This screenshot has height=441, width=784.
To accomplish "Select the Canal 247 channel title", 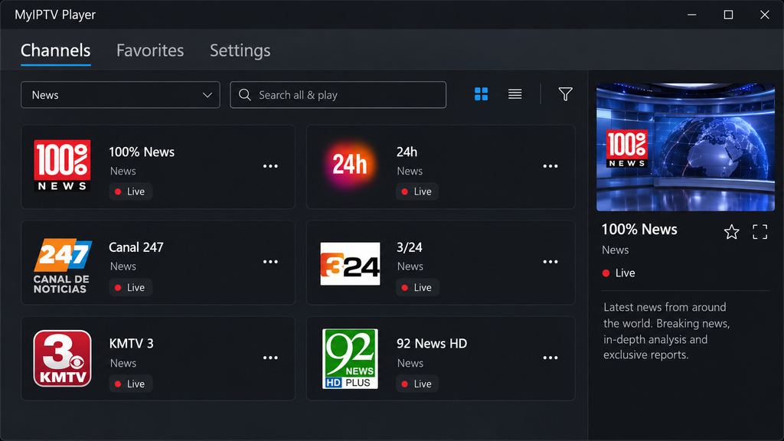I will pyautogui.click(x=136, y=247).
